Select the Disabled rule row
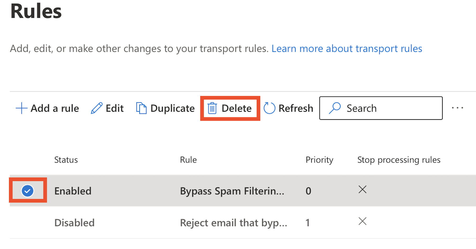 click(243, 223)
